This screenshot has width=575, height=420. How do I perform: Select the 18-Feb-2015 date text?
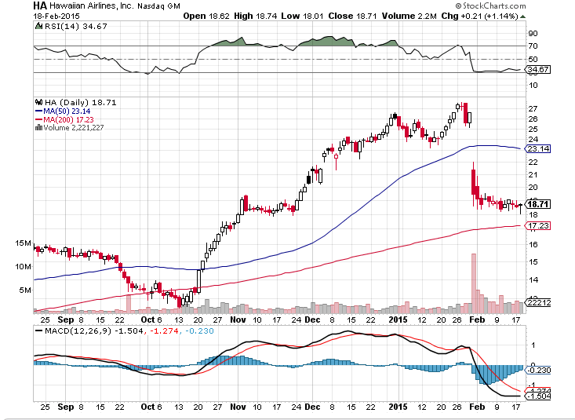56,16
